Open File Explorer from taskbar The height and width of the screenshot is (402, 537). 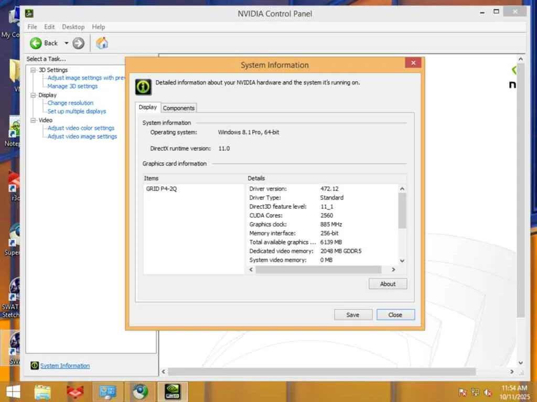click(x=43, y=392)
